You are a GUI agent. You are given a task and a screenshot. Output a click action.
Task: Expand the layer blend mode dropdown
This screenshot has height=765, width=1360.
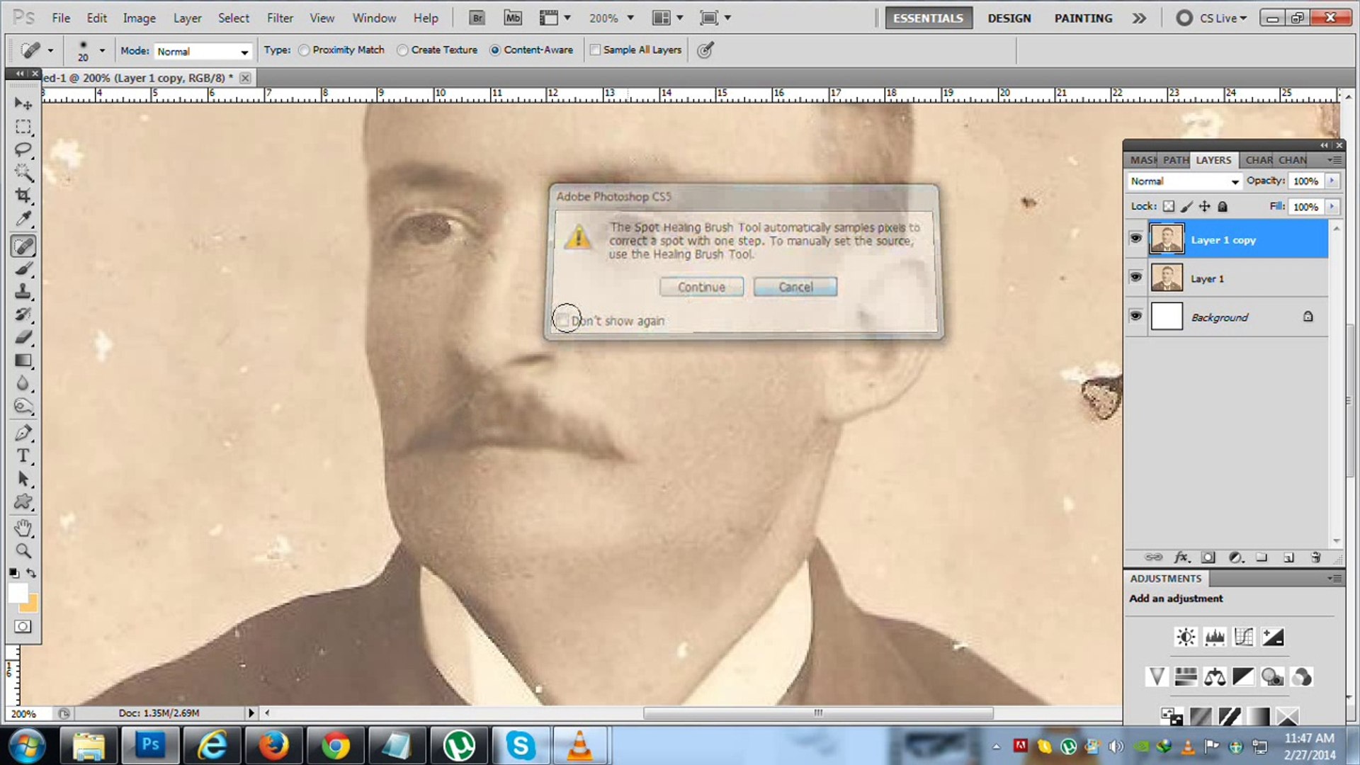click(1184, 181)
